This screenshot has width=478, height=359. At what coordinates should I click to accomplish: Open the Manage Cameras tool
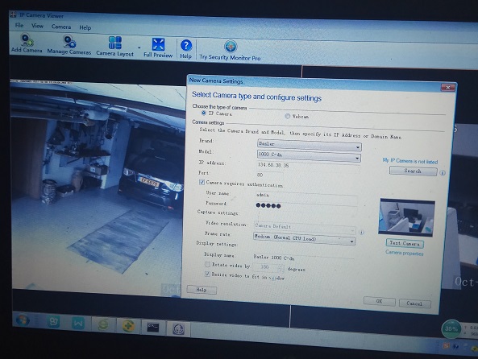click(x=69, y=44)
